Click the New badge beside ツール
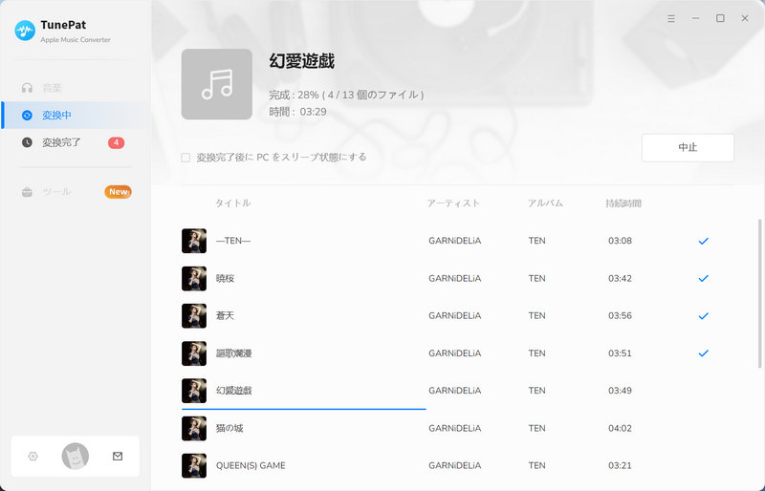This screenshot has height=491, width=765. pyautogui.click(x=118, y=192)
